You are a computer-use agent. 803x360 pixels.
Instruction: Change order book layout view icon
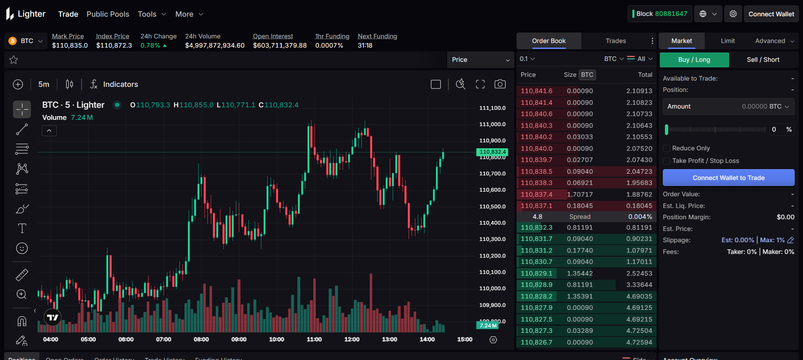pyautogui.click(x=631, y=58)
